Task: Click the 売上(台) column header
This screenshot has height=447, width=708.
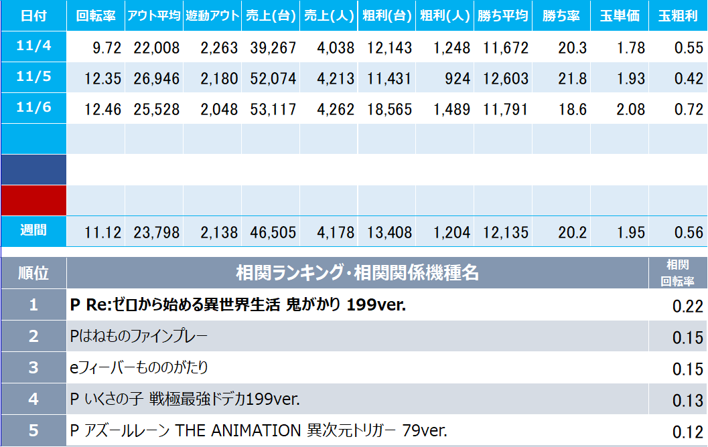Action: coord(270,15)
